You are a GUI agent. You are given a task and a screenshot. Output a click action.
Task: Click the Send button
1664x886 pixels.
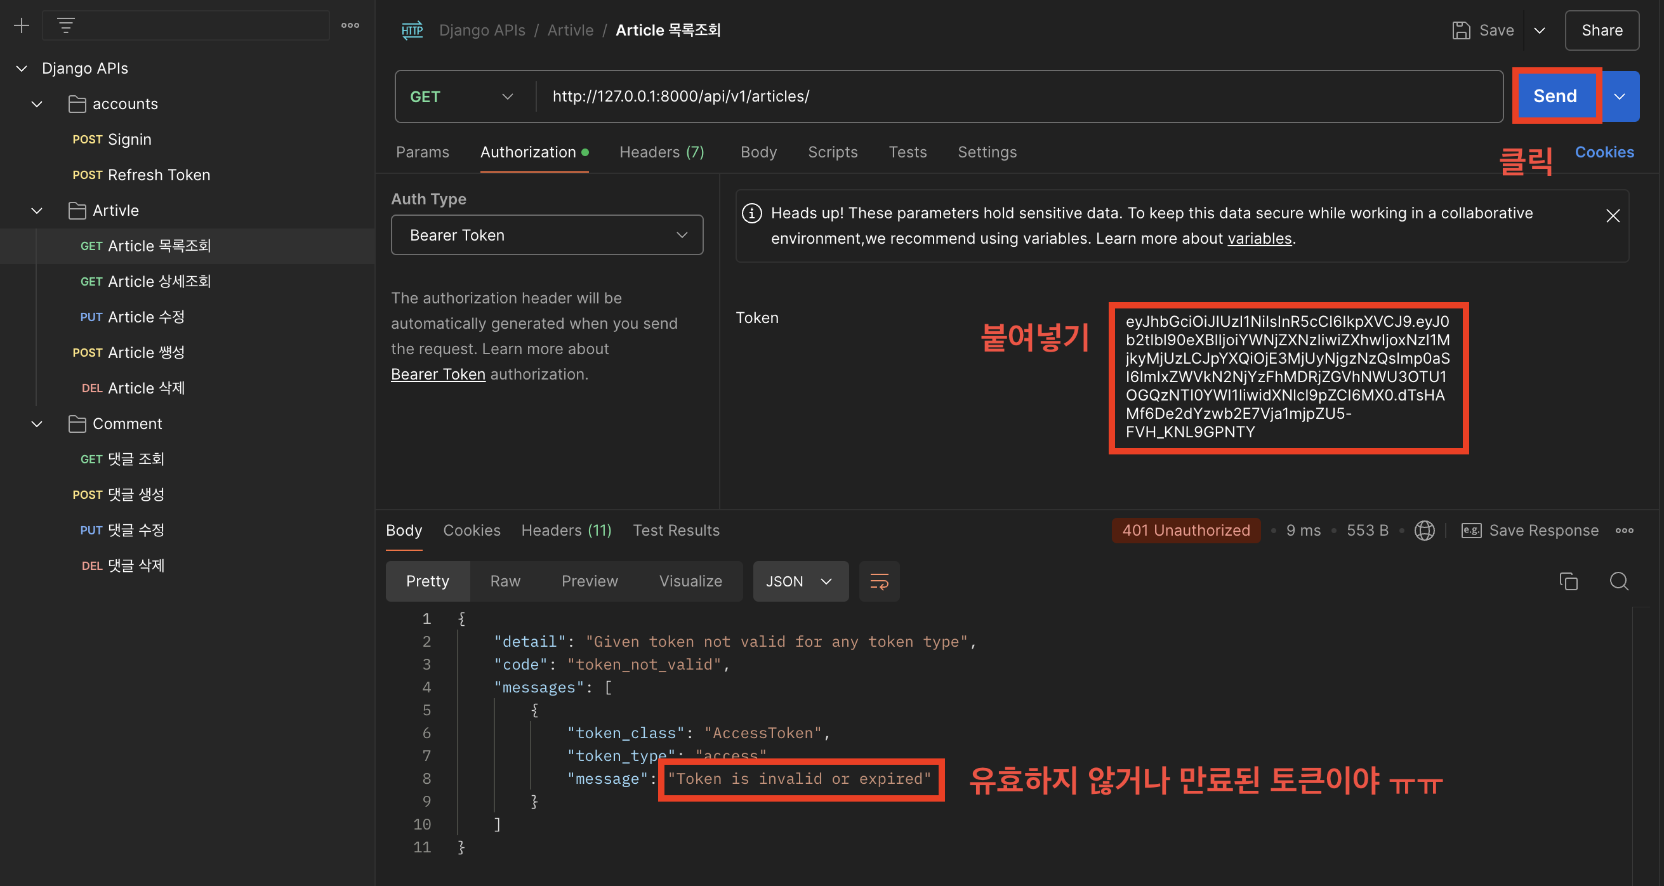point(1554,96)
